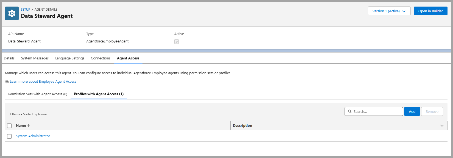Viewport: 453px width, 158px height.
Task: Click the book icon beside Learn more
Action: pyautogui.click(x=7, y=82)
